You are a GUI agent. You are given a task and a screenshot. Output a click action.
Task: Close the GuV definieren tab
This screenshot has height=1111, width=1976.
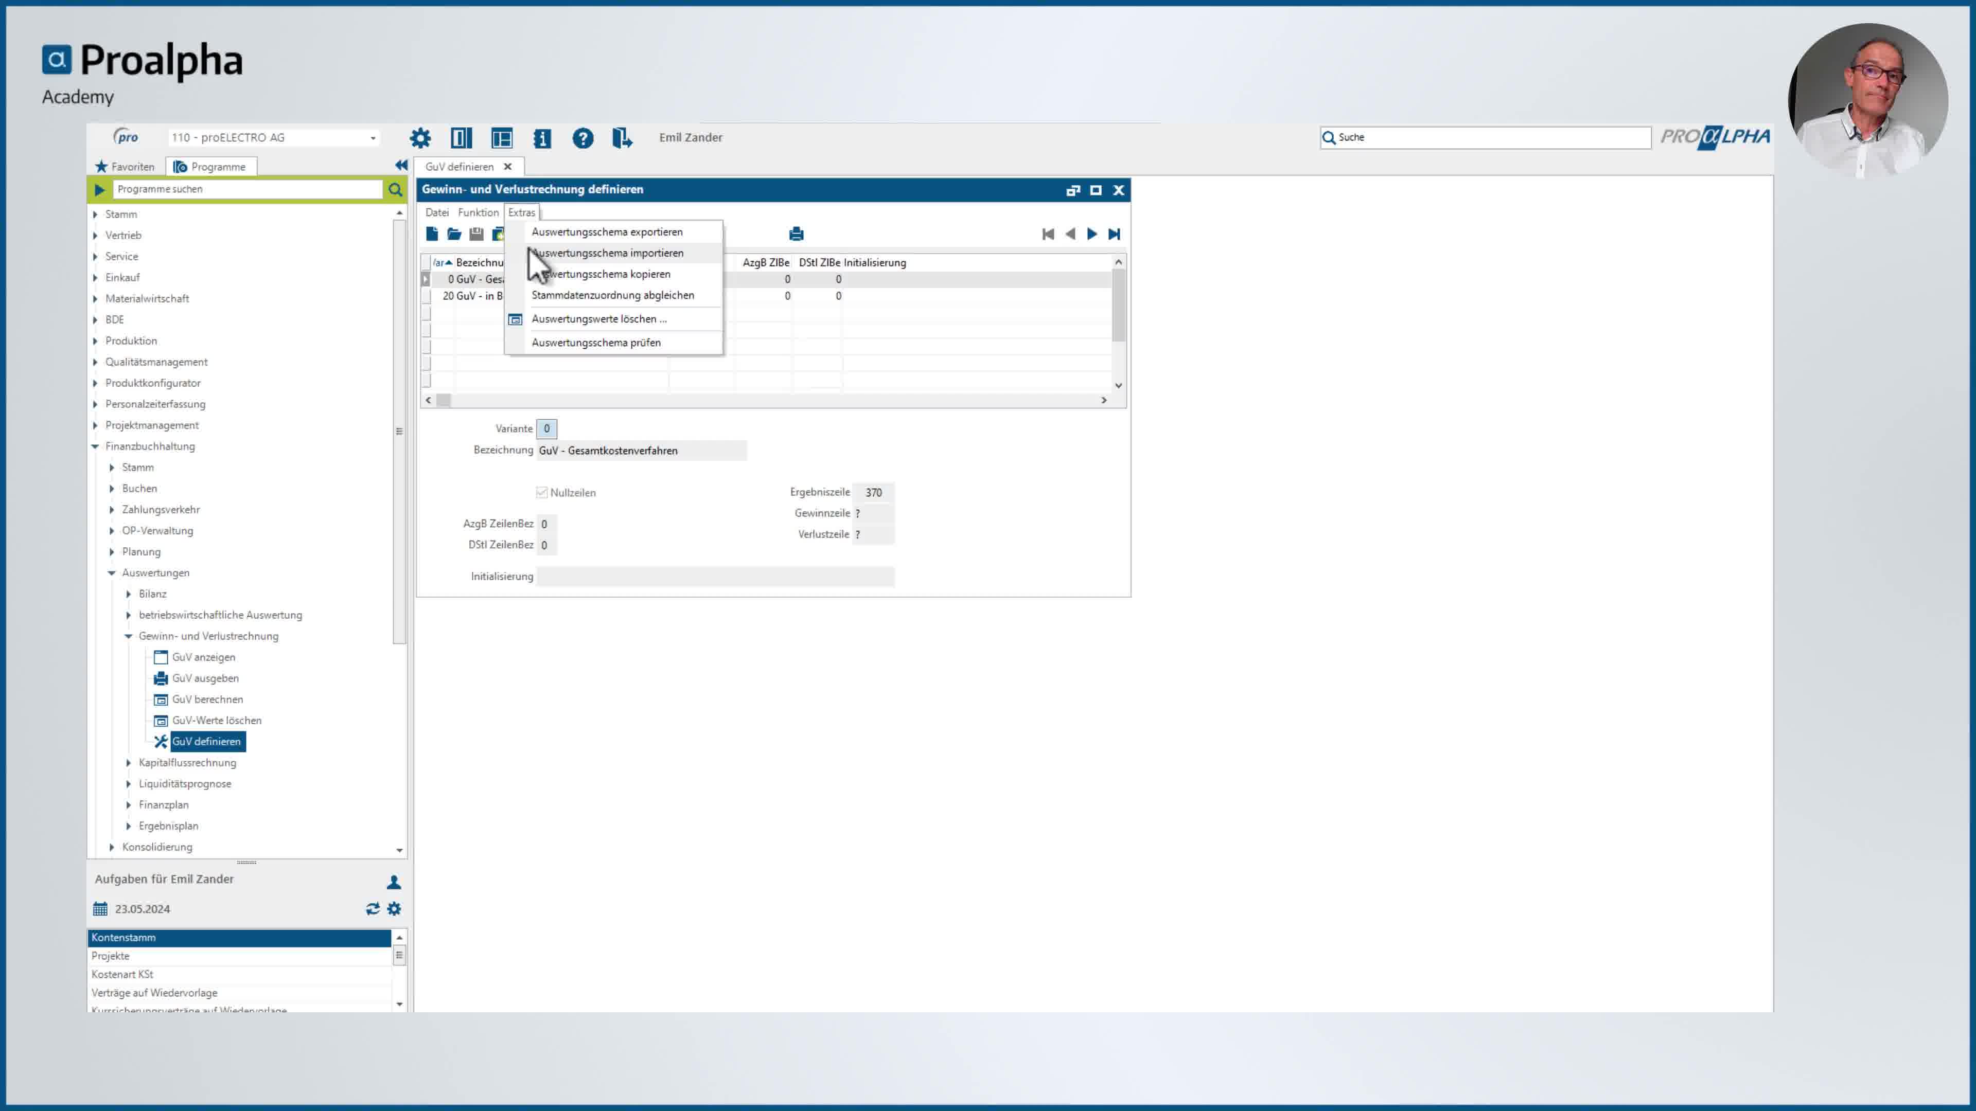[x=507, y=166]
